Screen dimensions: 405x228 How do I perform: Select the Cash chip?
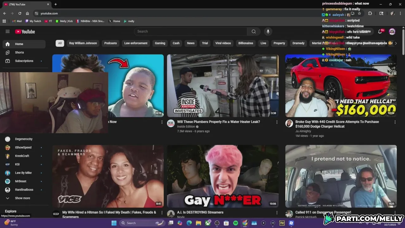coord(176,43)
